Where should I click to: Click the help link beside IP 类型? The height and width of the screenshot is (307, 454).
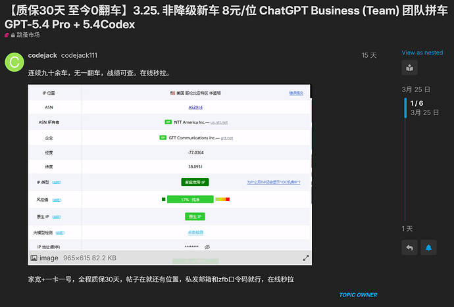[57, 183]
